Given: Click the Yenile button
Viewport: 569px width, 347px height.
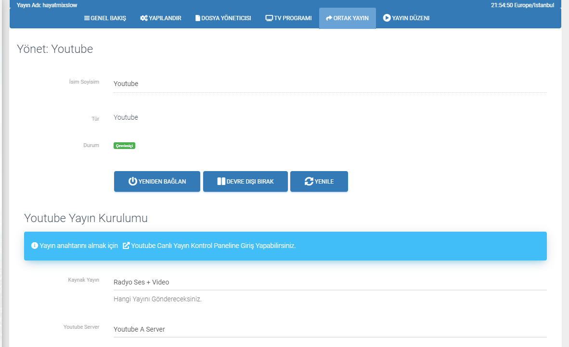Looking at the screenshot, I should point(319,182).
